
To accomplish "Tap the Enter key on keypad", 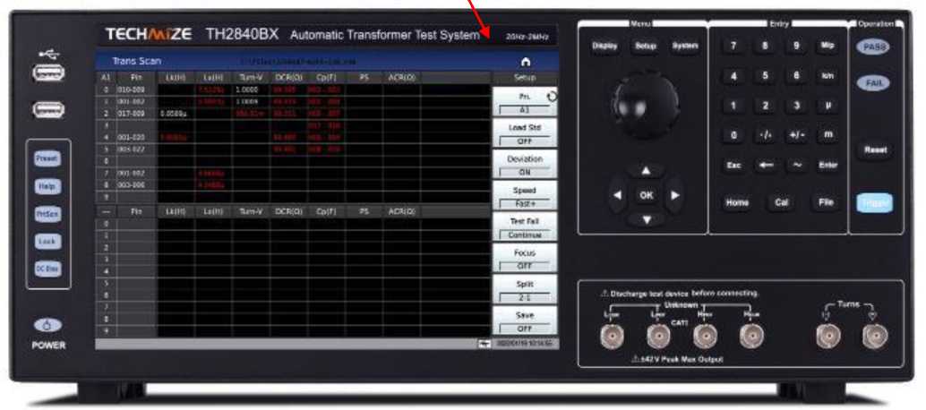I will (x=827, y=166).
